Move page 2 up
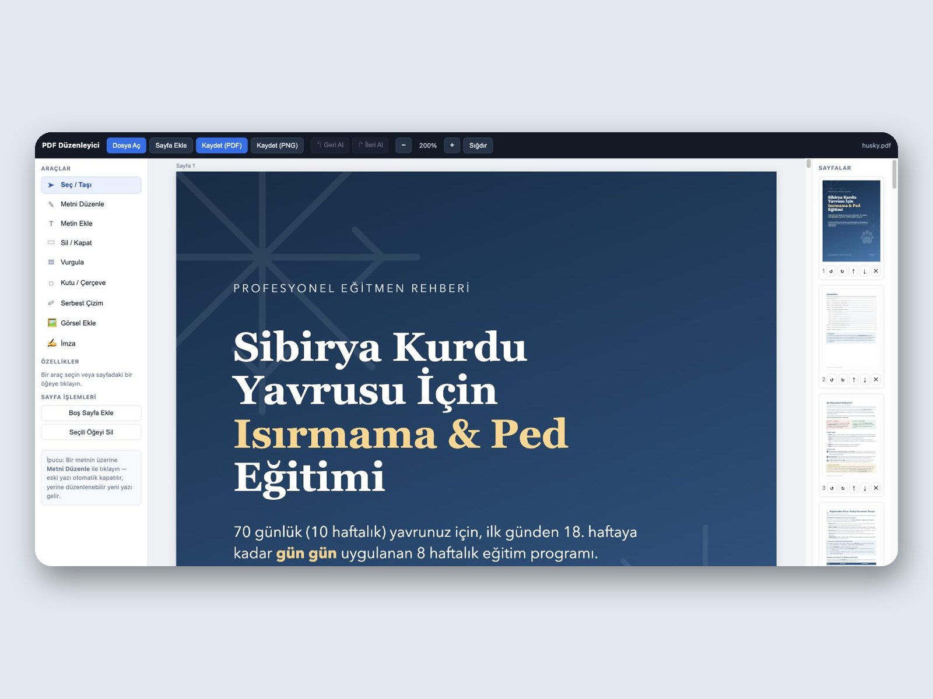This screenshot has width=933, height=699. (854, 379)
